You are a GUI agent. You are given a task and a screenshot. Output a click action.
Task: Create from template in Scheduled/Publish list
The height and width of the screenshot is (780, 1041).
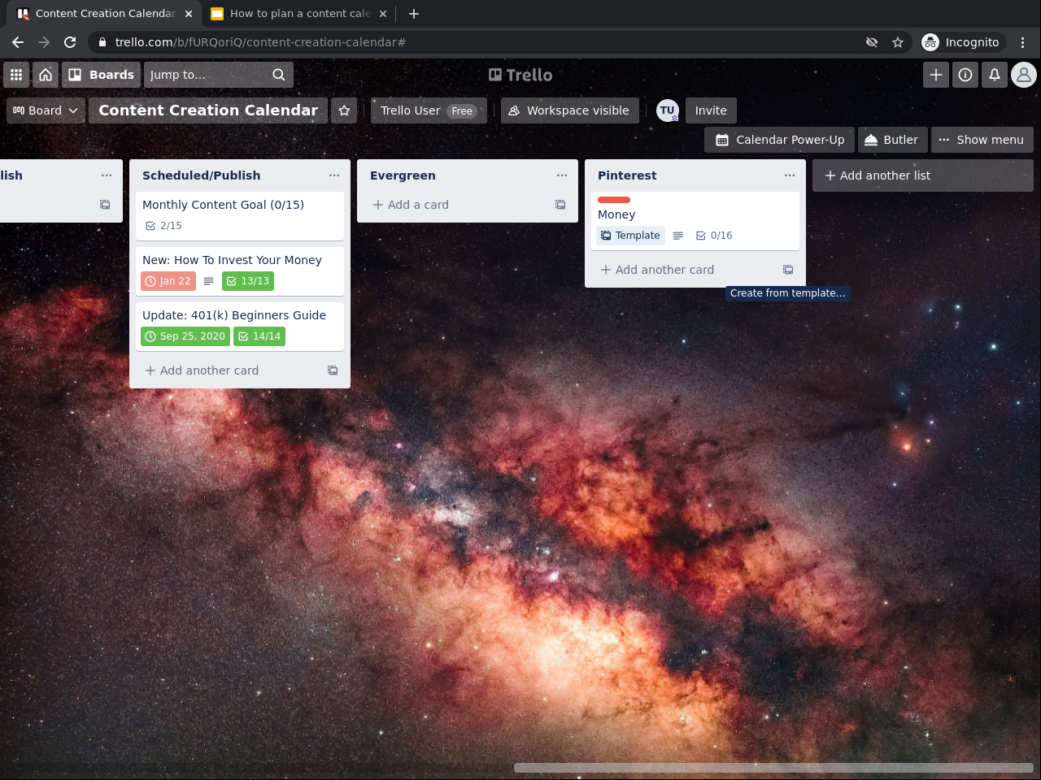click(x=333, y=370)
